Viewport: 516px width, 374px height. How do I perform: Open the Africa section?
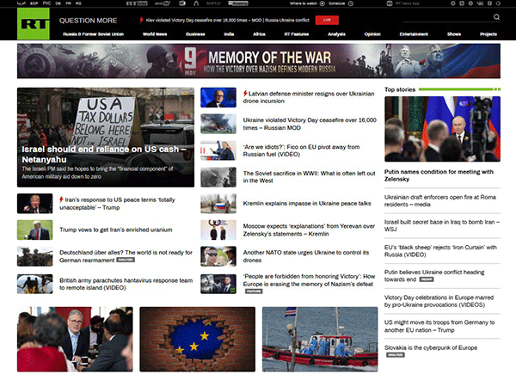(259, 34)
